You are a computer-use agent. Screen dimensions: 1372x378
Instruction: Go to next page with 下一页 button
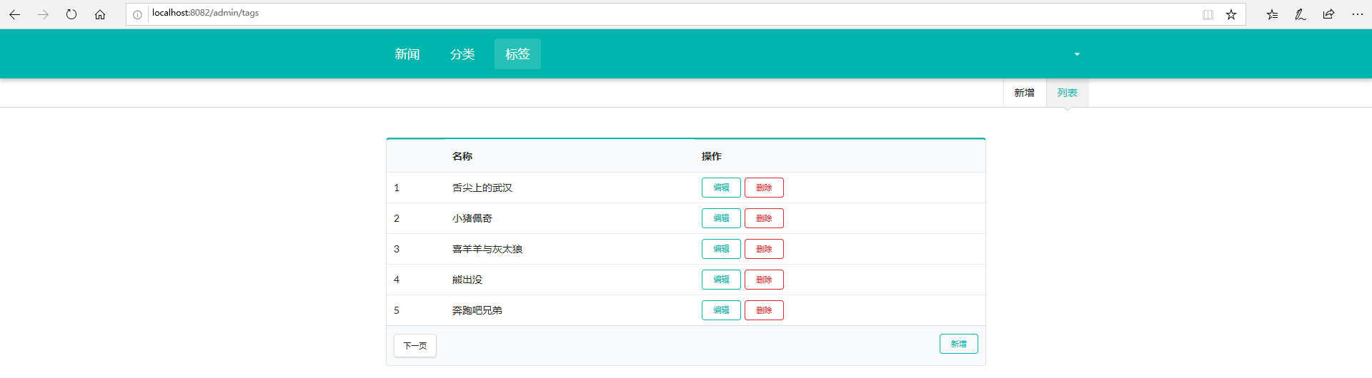coord(415,346)
